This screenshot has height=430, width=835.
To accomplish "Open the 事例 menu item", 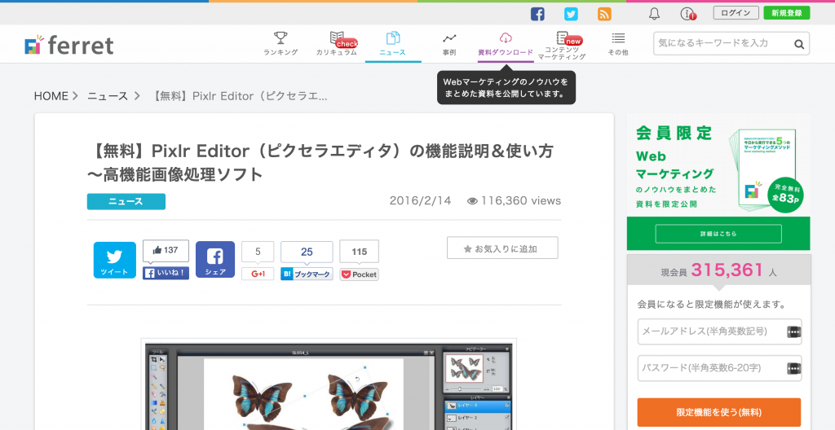I will pyautogui.click(x=449, y=44).
